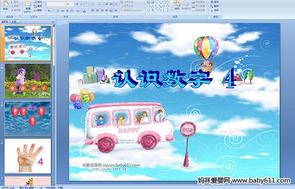The width and height of the screenshot is (295, 189).
Task: Click the Find icon in editing group
Action: tap(215, 2)
